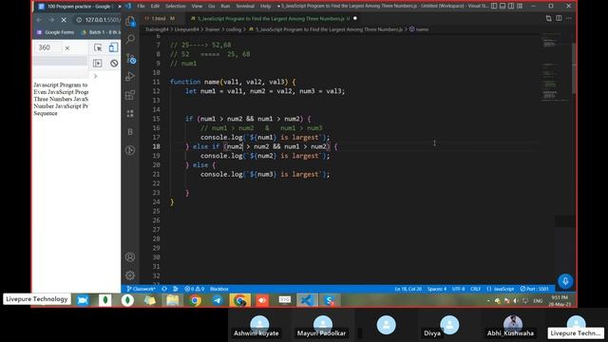Click the errors and warnings count in status bar
The image size is (608, 342).
(194, 289)
